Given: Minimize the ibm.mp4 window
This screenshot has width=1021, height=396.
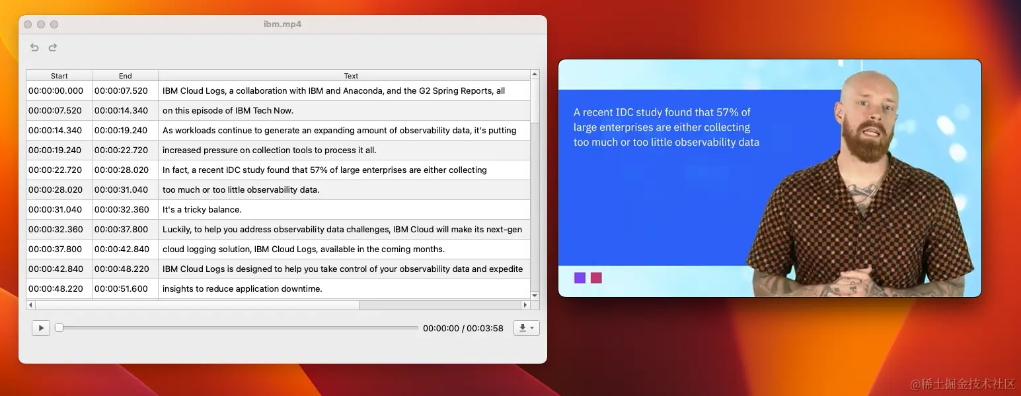Looking at the screenshot, I should (x=41, y=24).
